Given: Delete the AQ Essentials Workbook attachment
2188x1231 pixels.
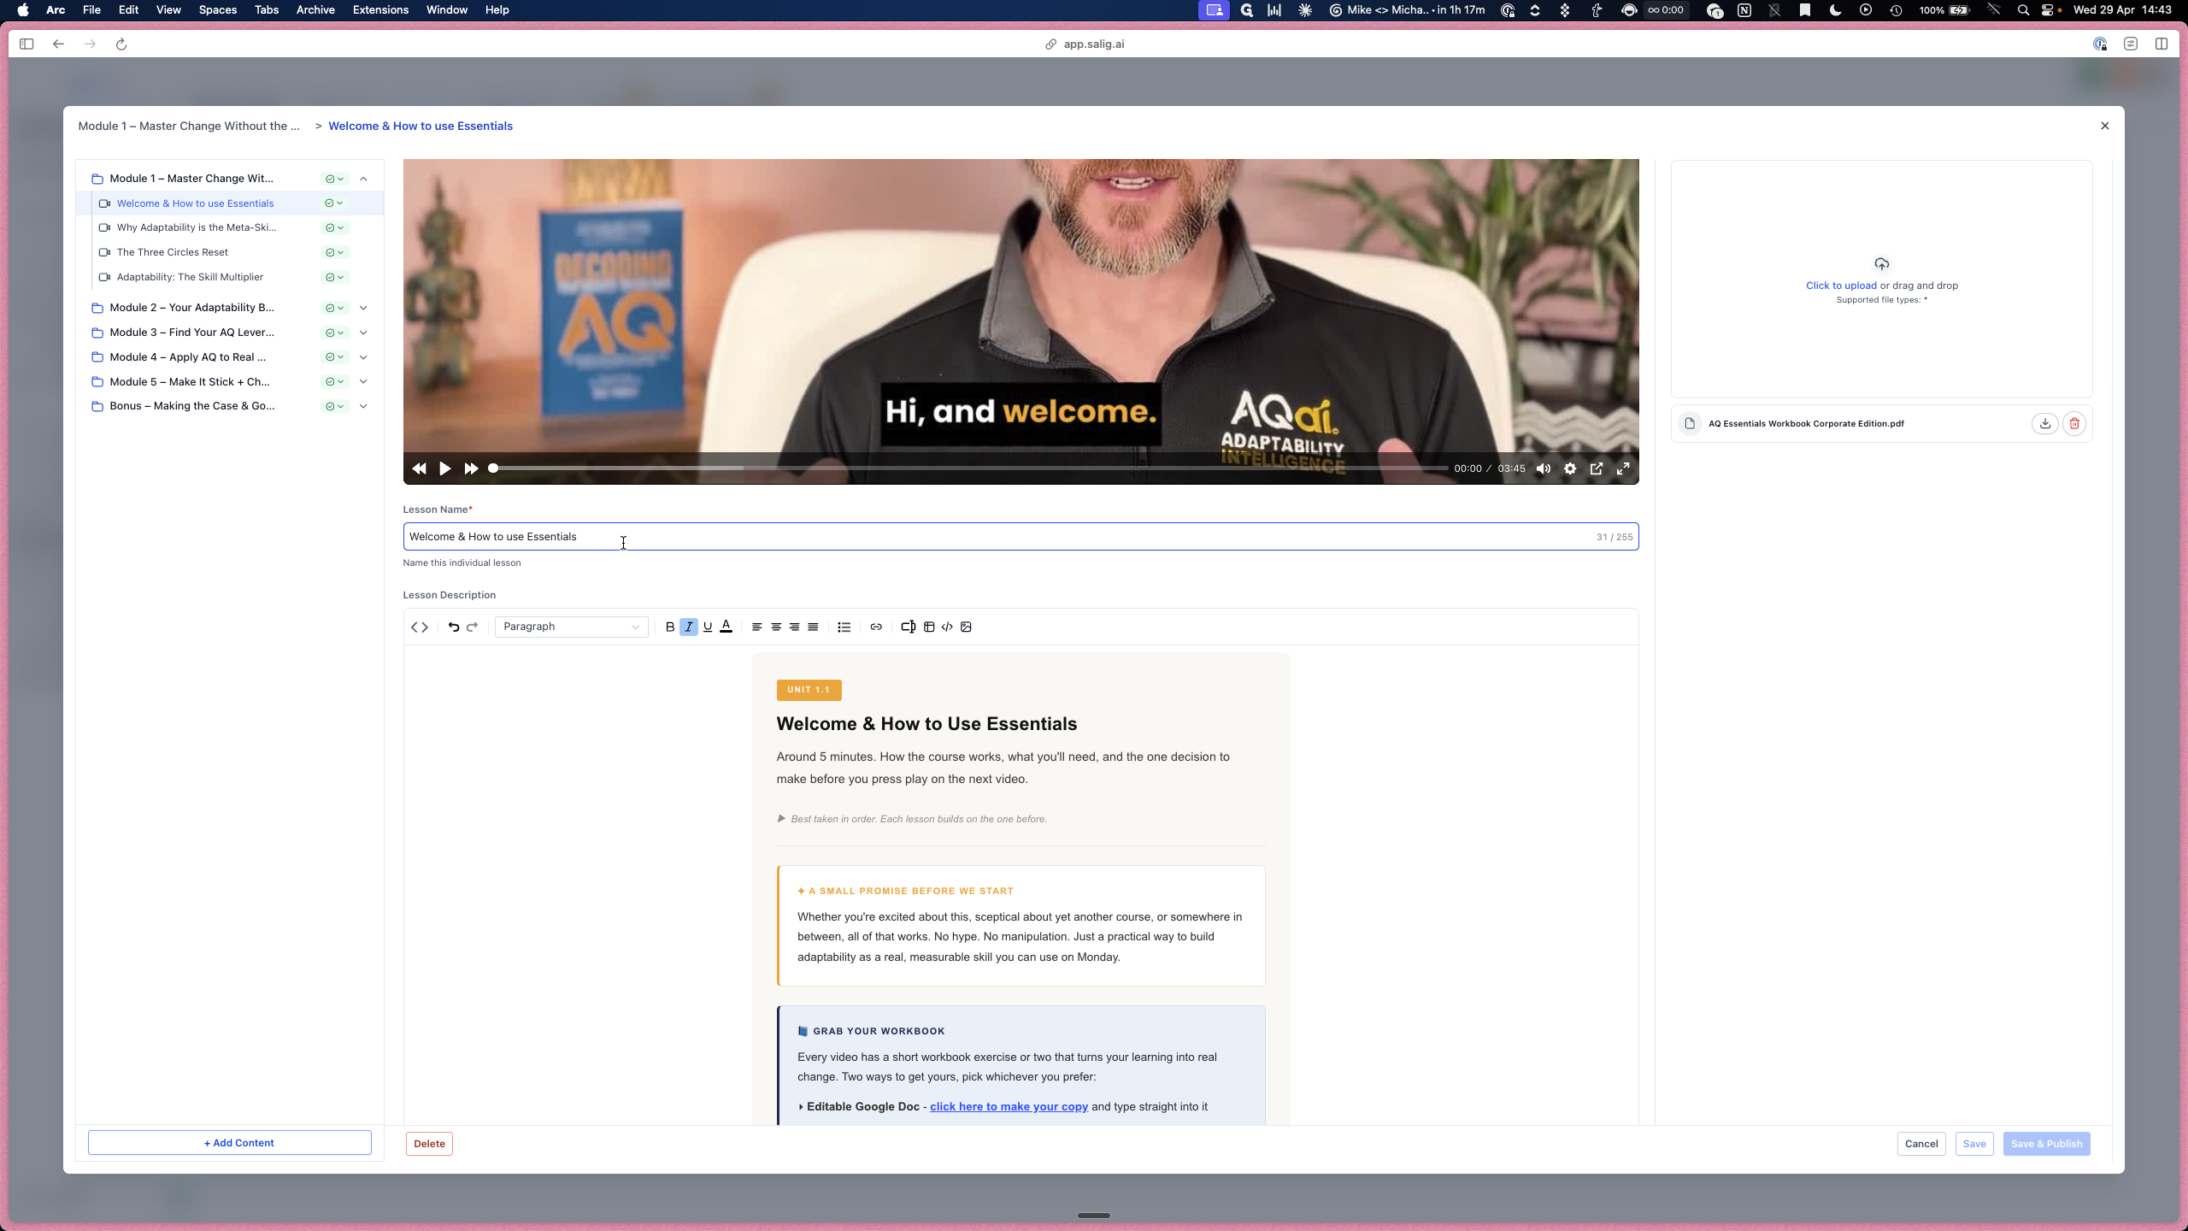Looking at the screenshot, I should click(2074, 423).
